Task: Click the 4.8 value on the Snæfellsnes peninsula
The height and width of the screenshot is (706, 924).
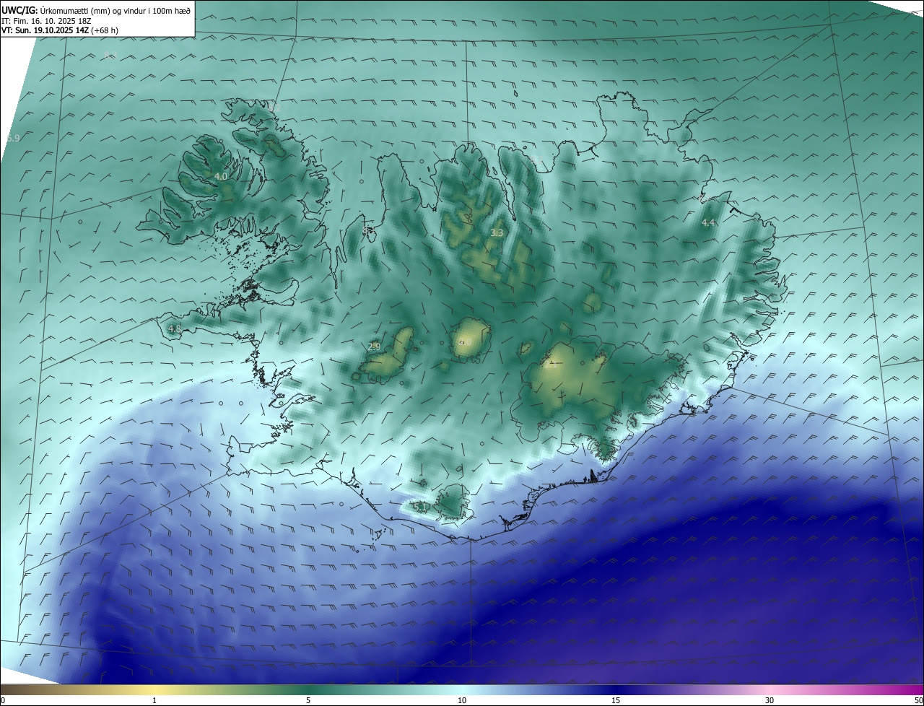Action: [x=174, y=329]
